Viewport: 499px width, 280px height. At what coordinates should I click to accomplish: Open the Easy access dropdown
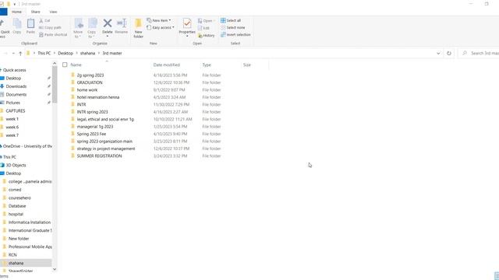coord(161,28)
